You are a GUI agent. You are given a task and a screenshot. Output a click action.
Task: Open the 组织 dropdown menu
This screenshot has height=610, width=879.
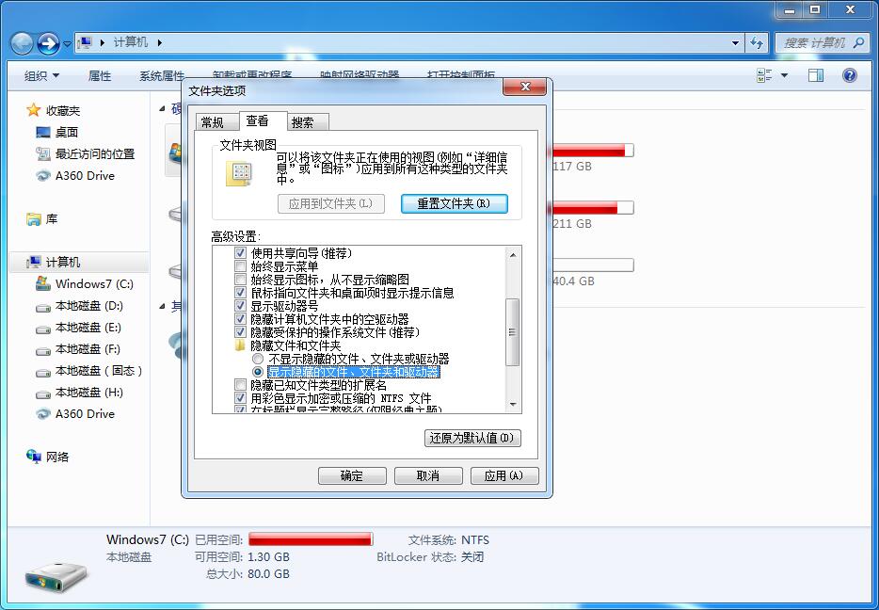coord(40,75)
